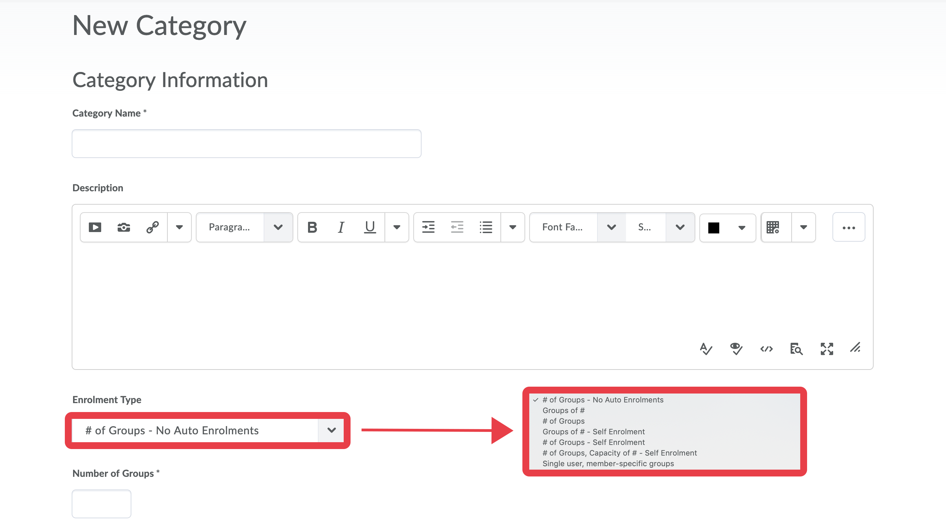Toggle italic formatting
Viewport: 946px width, 532px height.
pyautogui.click(x=341, y=227)
